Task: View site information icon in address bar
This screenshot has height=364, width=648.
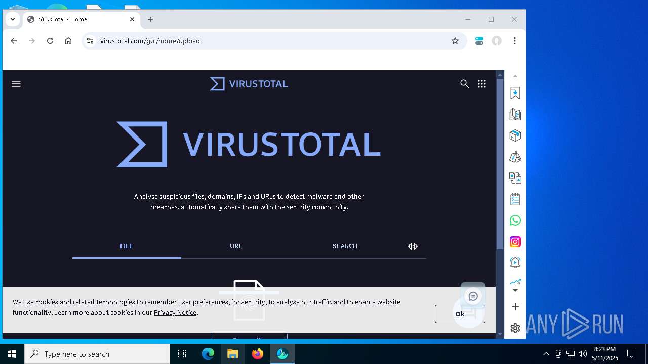Action: click(90, 41)
